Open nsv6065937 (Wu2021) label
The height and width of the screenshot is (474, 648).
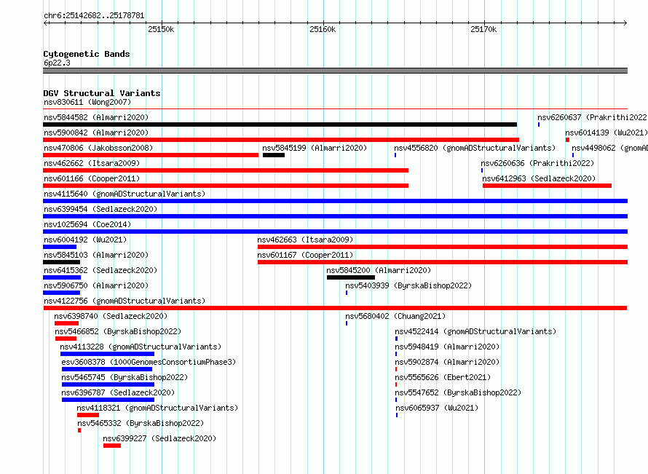437,408
